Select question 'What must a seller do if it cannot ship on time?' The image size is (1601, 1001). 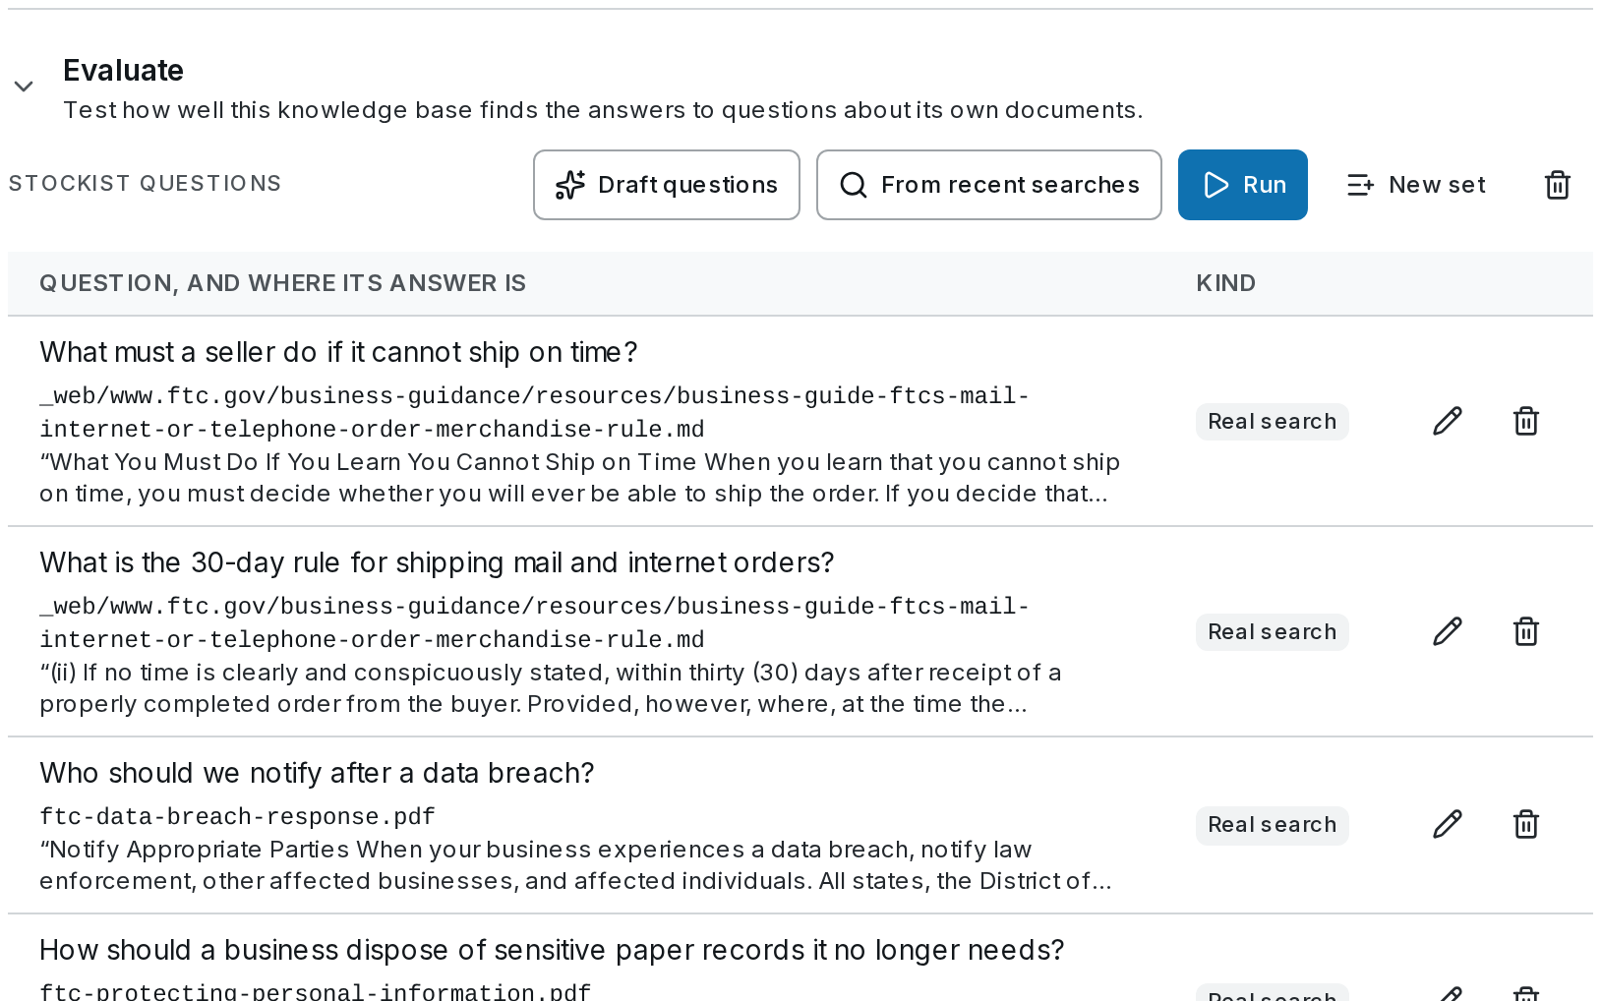338,352
